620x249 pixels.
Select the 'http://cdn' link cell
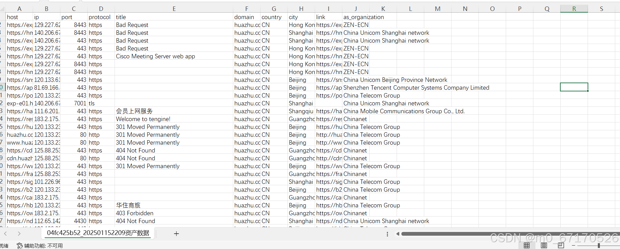coord(329,158)
